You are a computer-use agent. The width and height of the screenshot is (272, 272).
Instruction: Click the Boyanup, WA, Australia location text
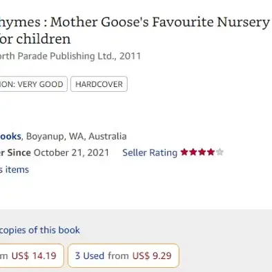point(77,136)
